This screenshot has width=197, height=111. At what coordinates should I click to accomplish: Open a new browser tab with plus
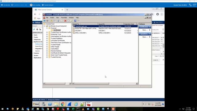click(x=67, y=10)
